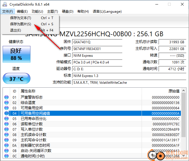The image size is (189, 161).
Task: Click the ID column header
Action: pyautogui.click(x=15, y=91)
